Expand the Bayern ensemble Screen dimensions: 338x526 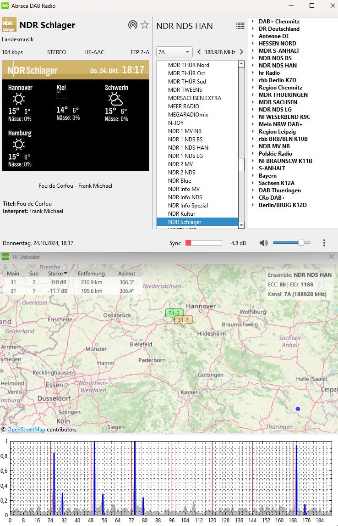[253, 176]
